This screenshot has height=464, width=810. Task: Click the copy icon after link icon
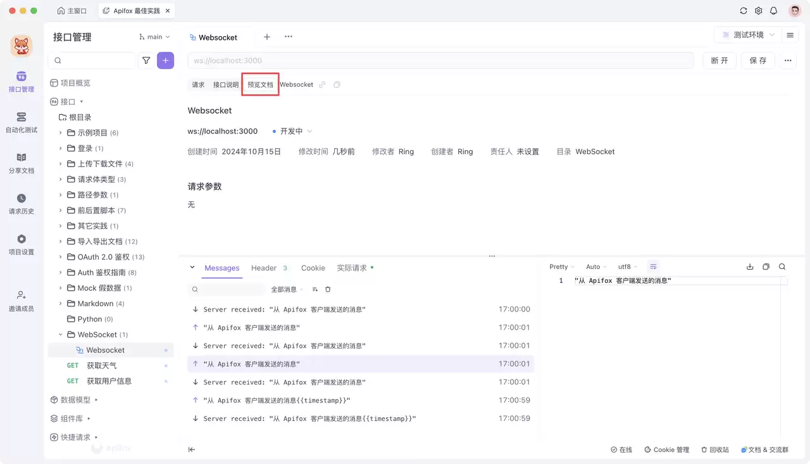pyautogui.click(x=337, y=84)
